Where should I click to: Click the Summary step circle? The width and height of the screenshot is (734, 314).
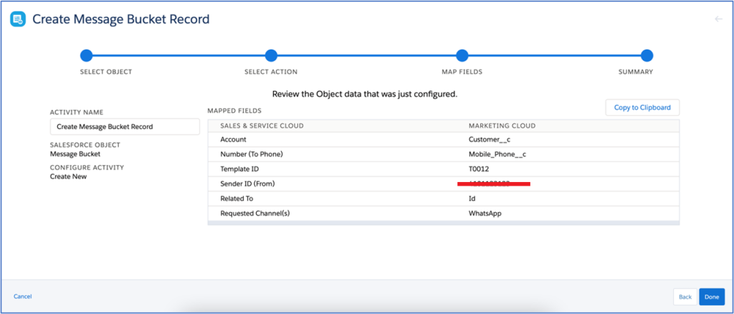tap(647, 55)
